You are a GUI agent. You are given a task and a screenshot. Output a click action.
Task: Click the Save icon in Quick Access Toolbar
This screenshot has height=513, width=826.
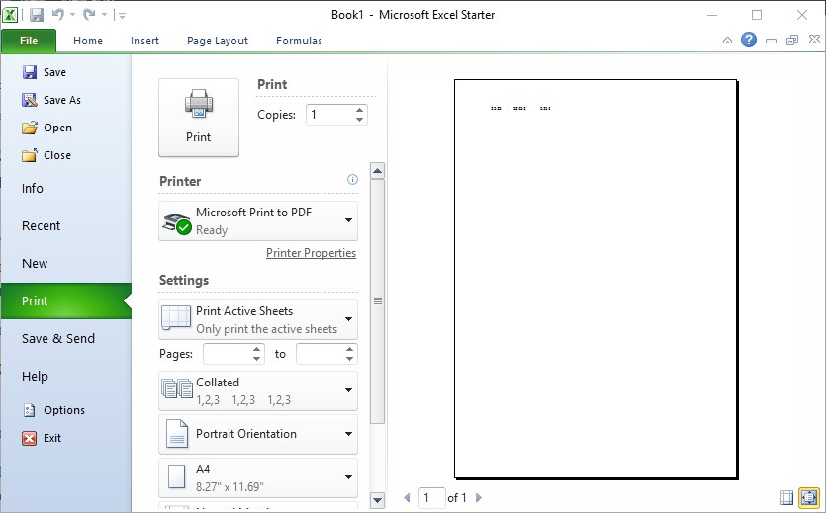[37, 15]
